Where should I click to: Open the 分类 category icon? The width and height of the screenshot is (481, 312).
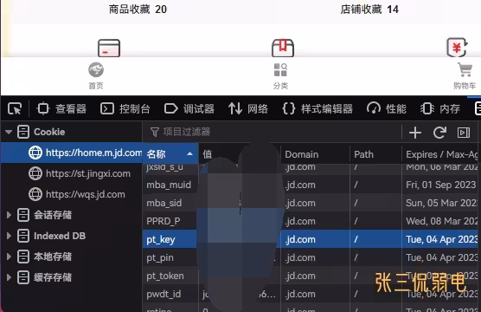[x=280, y=76]
